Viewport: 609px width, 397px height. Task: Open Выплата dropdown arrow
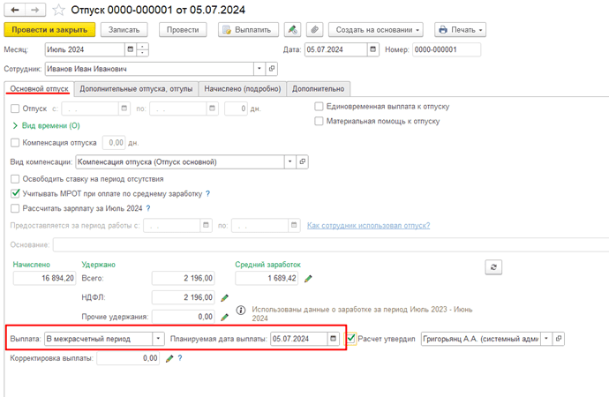click(x=158, y=339)
